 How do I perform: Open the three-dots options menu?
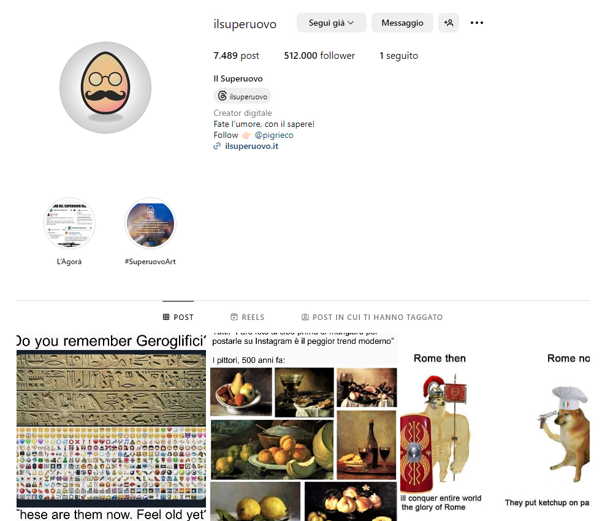(x=476, y=23)
